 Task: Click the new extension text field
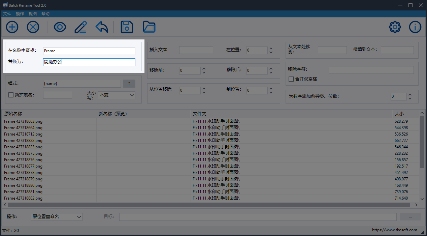click(x=58, y=95)
